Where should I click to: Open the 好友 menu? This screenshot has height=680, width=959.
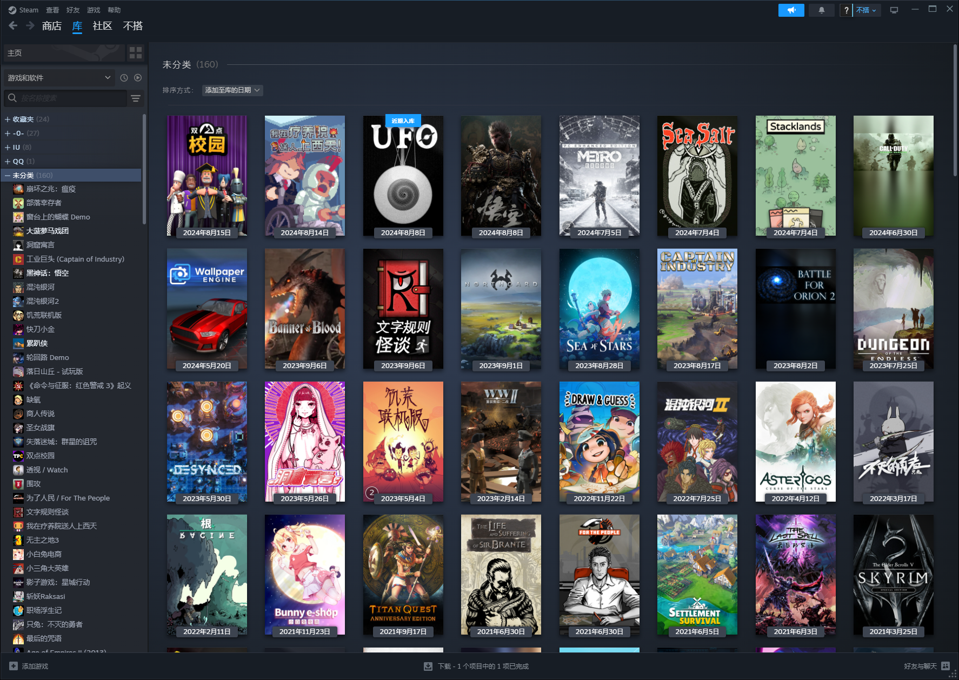tap(73, 10)
